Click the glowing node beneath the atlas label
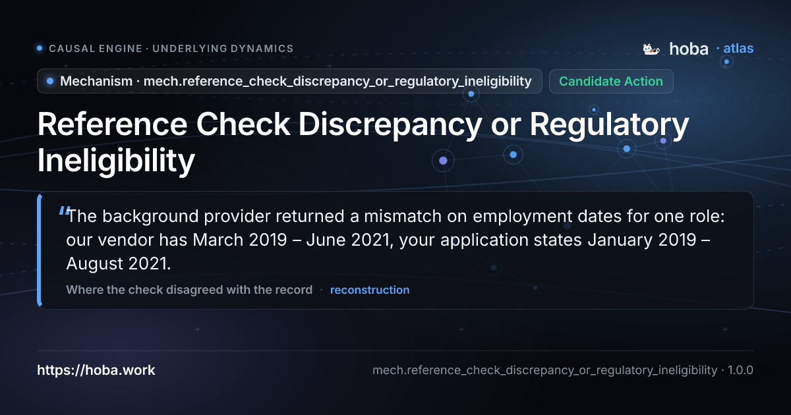 726,61
